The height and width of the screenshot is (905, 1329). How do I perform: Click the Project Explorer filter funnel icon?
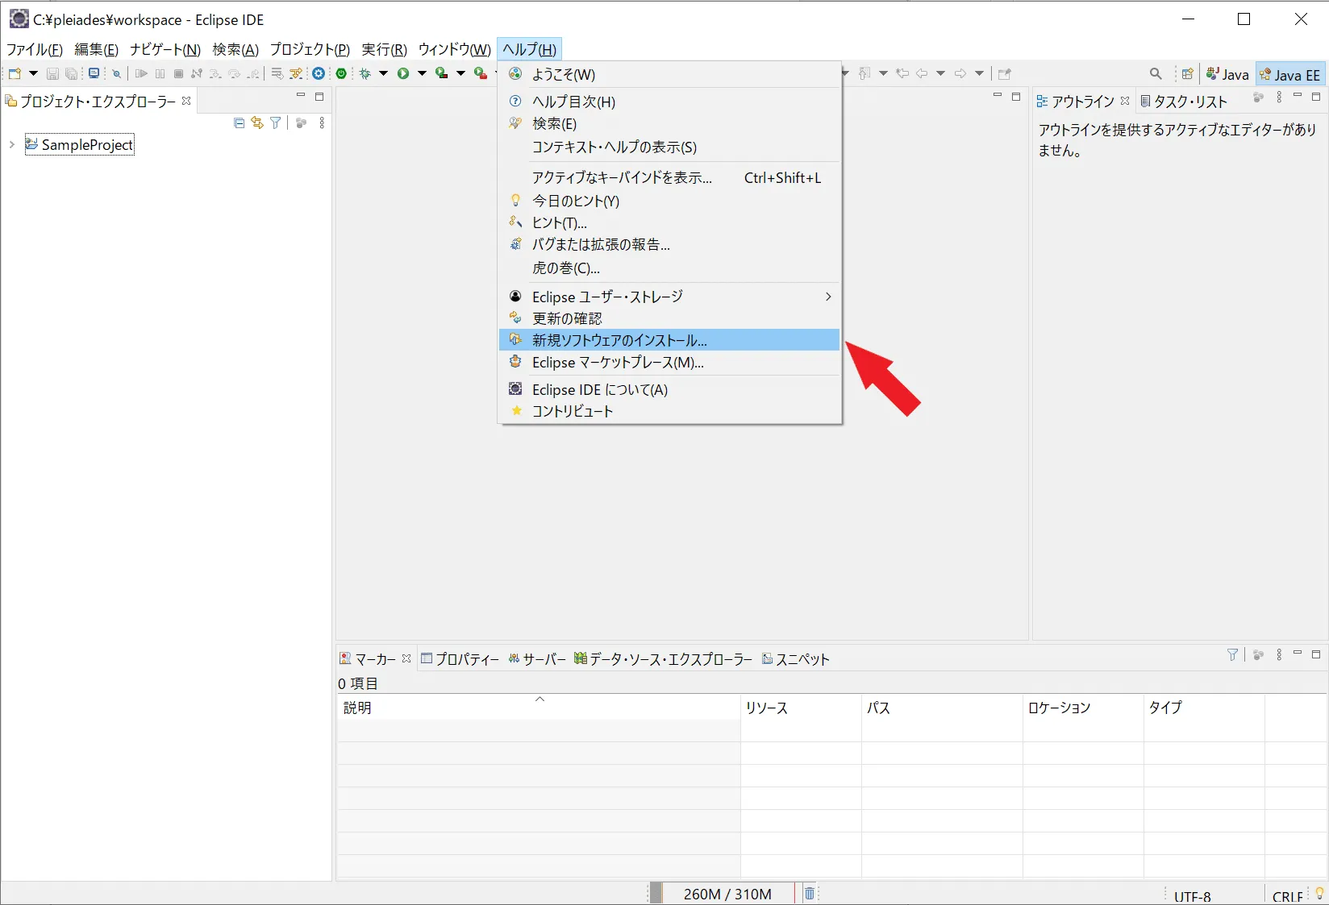point(276,122)
